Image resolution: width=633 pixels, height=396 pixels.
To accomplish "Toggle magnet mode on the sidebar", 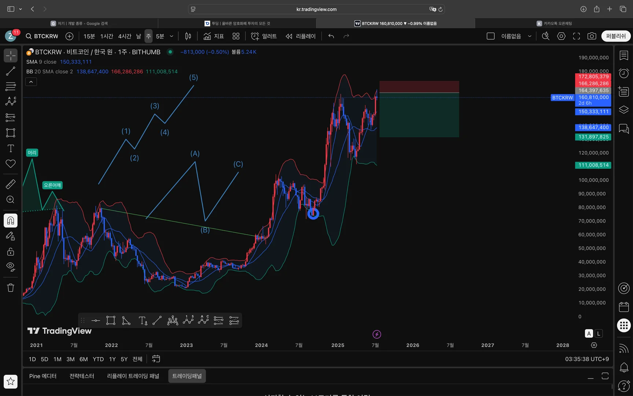I will pos(11,220).
